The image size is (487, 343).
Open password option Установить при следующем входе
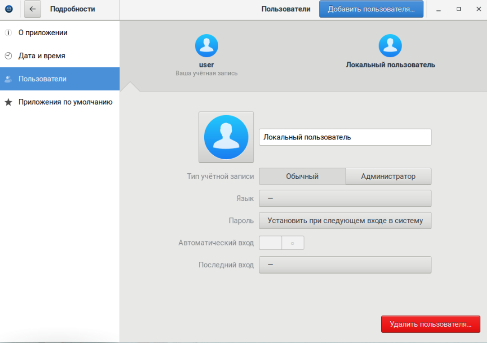pos(345,221)
